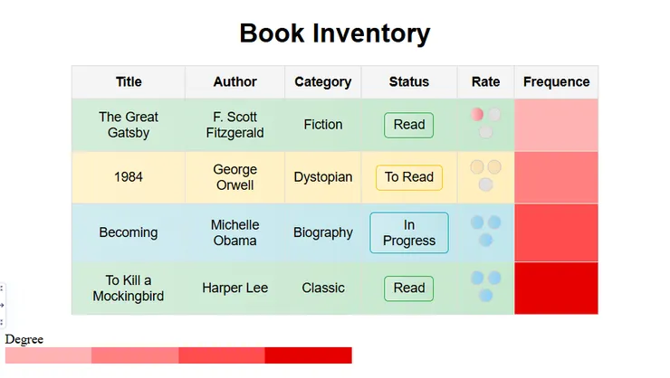The image size is (670, 378).
Task: Select bottom rating dot in Becoming row
Action: (x=485, y=240)
